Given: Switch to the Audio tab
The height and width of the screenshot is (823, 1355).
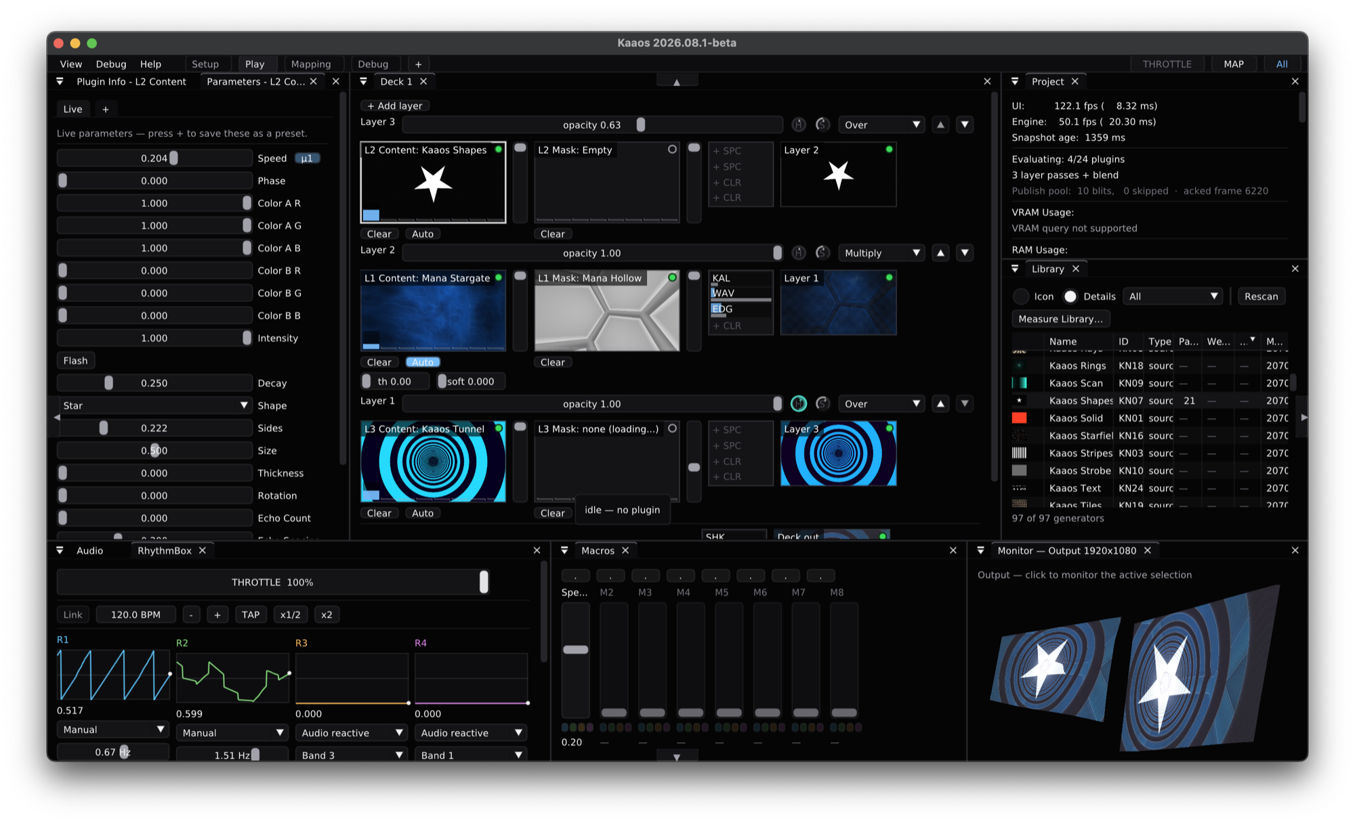Looking at the screenshot, I should (x=89, y=550).
